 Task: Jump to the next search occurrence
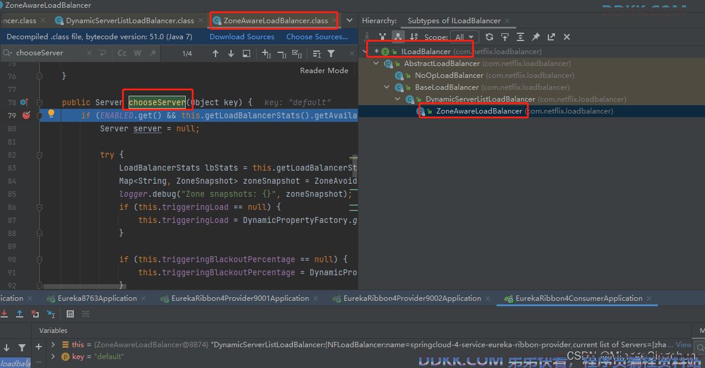230,54
